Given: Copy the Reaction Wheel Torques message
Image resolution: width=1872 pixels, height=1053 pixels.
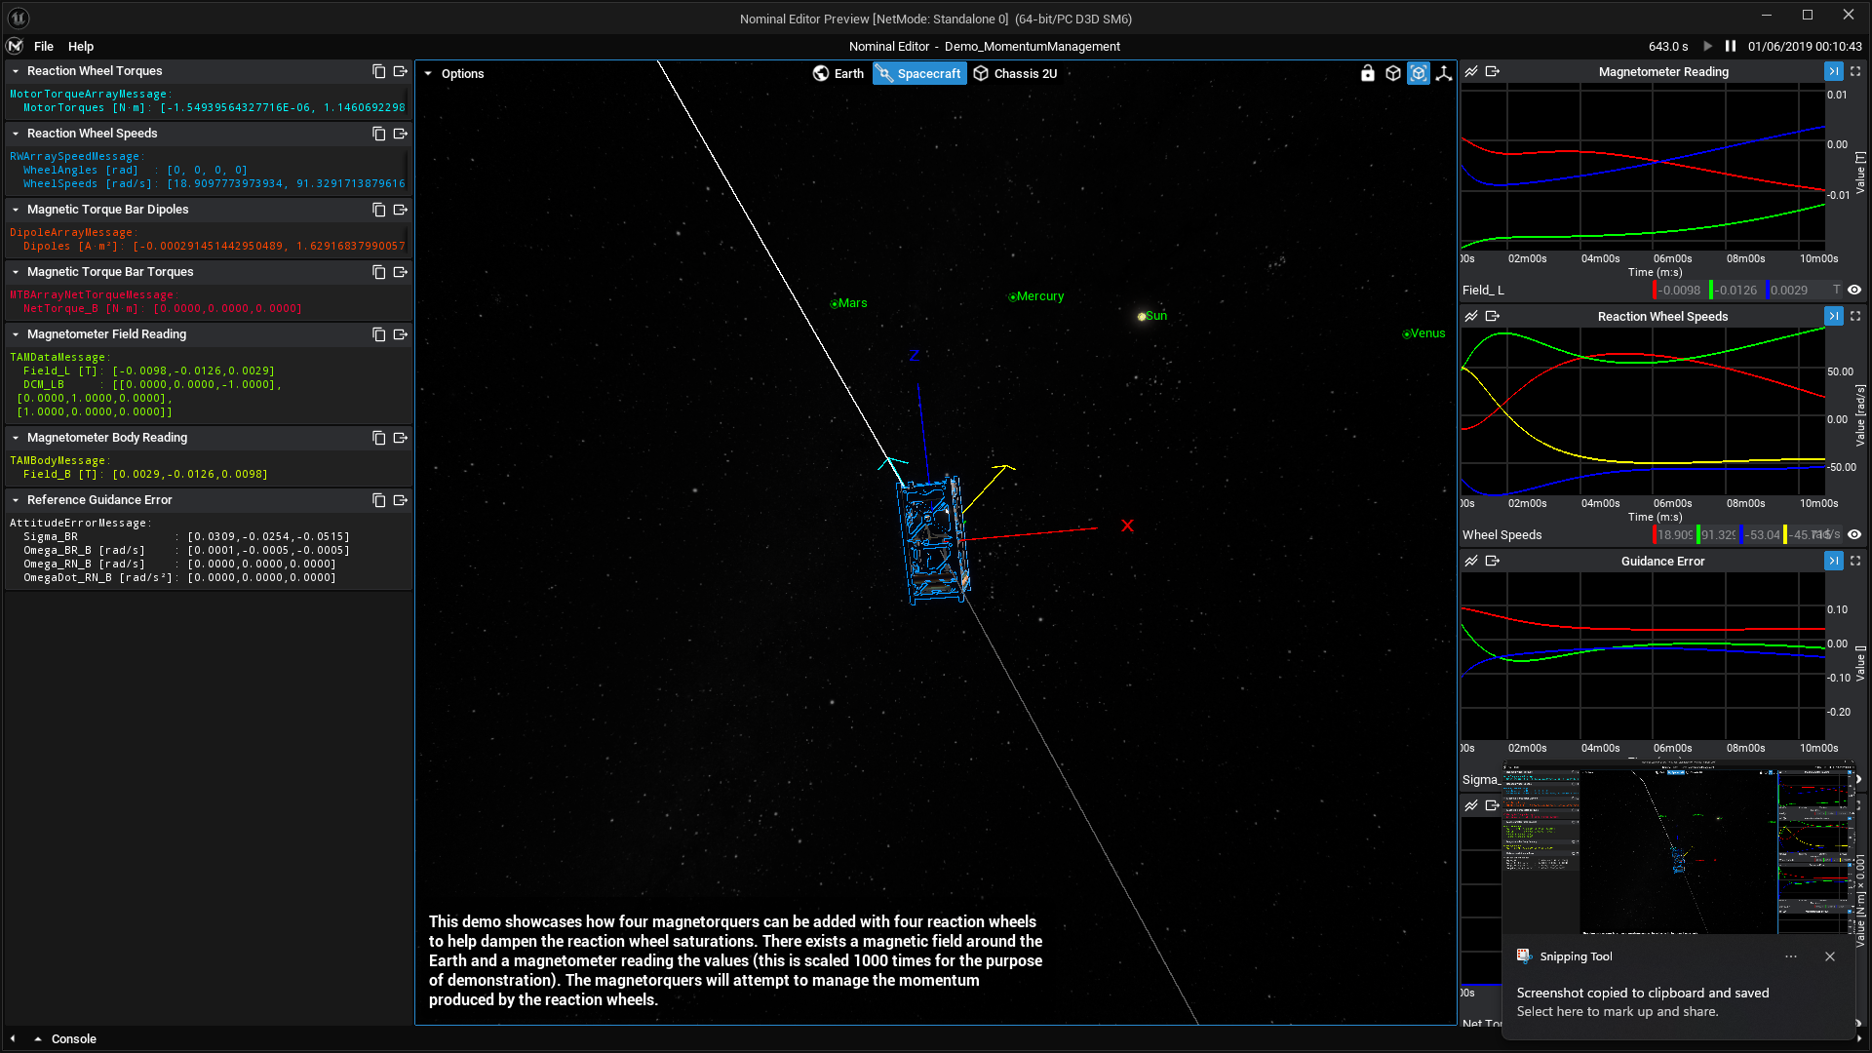Looking at the screenshot, I should (379, 71).
